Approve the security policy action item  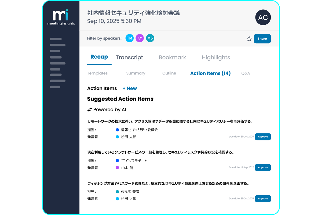point(263,137)
